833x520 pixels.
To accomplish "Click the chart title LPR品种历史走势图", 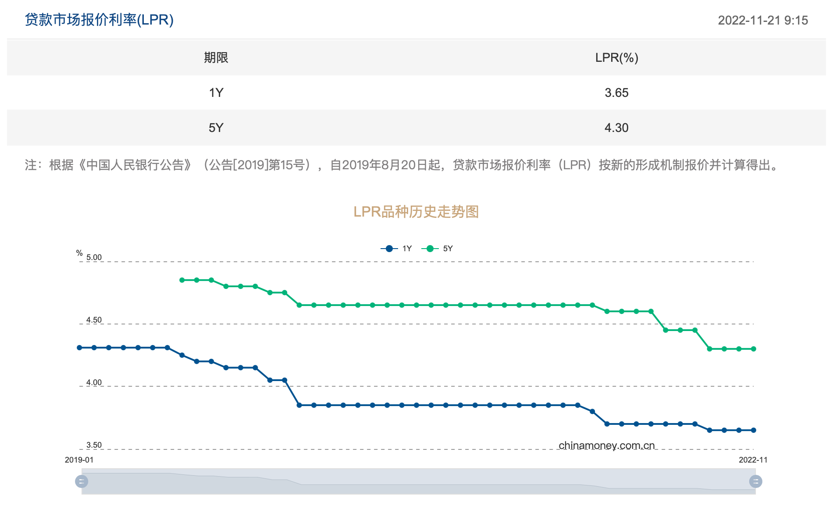I will 416,212.
